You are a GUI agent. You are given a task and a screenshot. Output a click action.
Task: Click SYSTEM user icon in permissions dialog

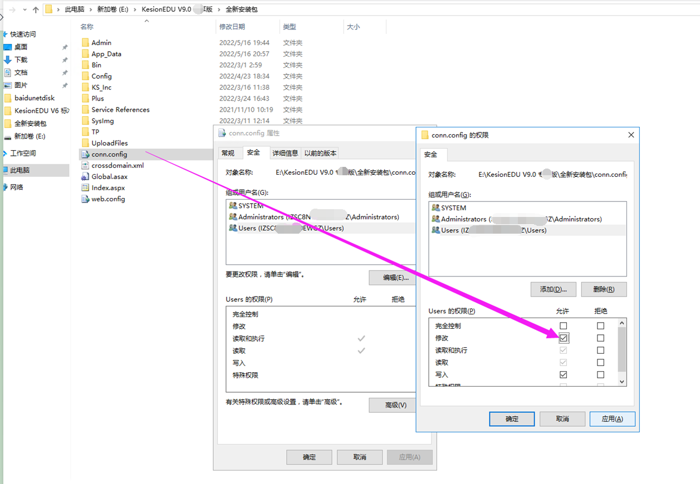click(435, 208)
